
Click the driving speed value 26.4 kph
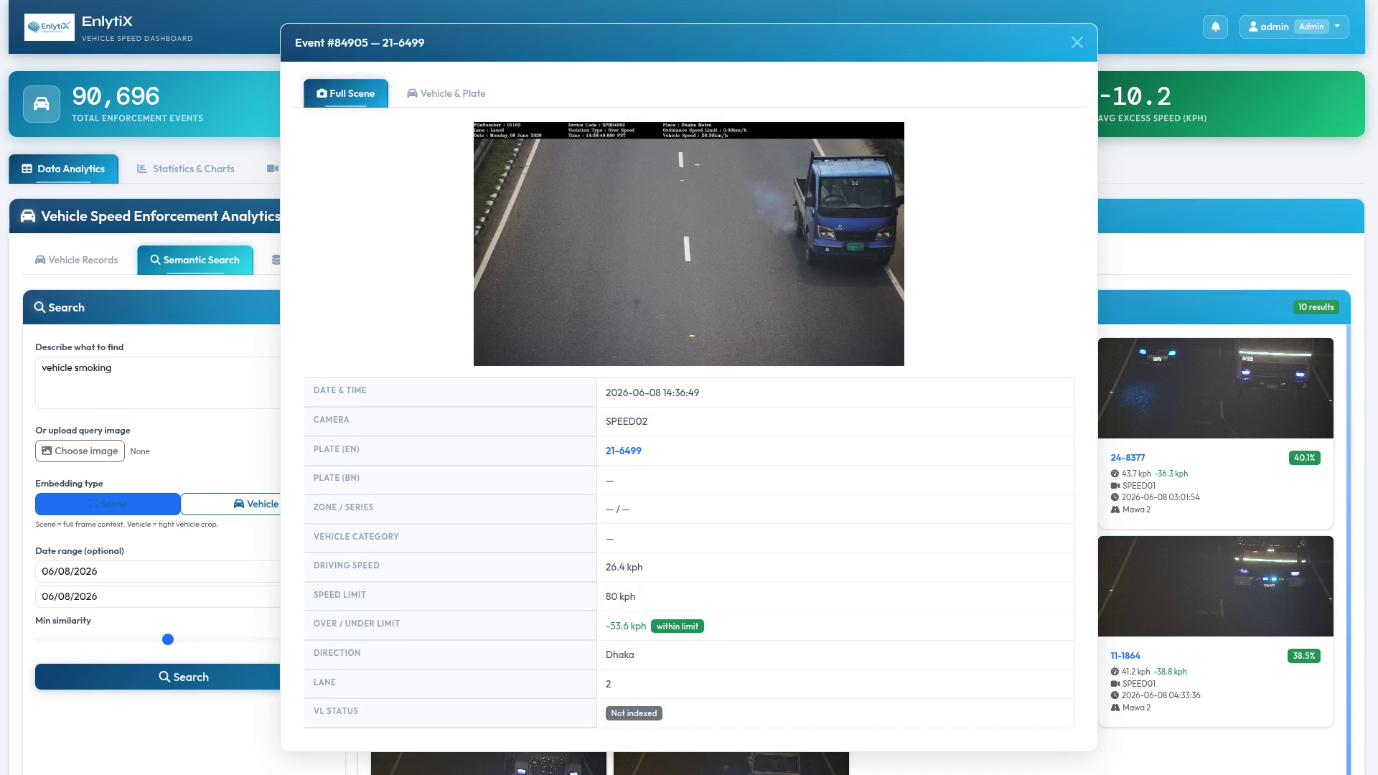tap(624, 567)
